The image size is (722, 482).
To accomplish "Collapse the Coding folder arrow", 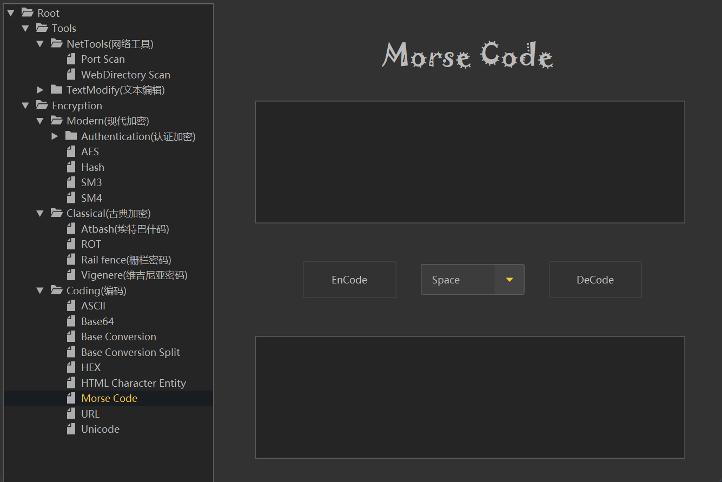I will pyautogui.click(x=40, y=290).
